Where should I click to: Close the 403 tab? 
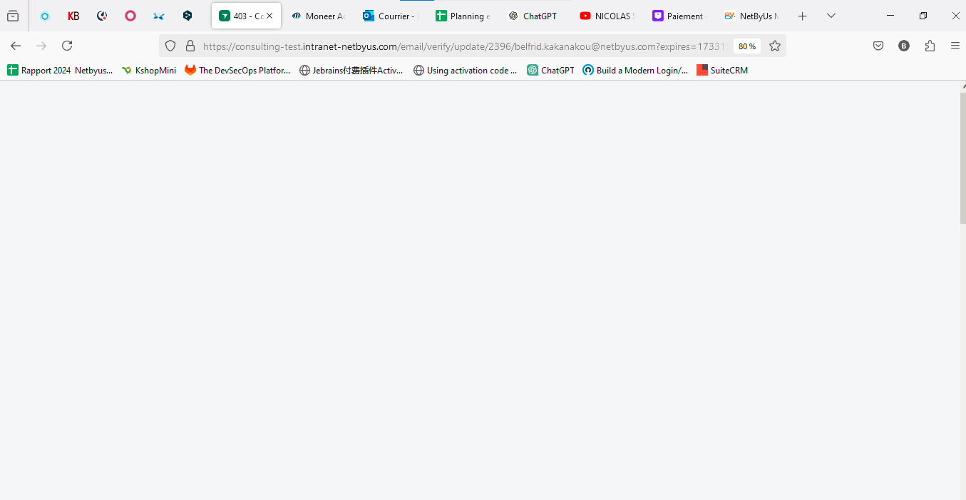pos(269,16)
